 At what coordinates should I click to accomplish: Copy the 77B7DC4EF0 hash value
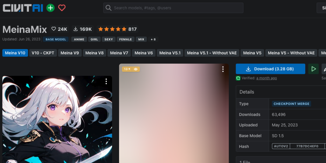click(307, 146)
